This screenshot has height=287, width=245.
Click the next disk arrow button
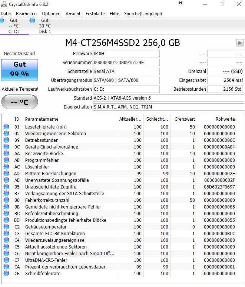tap(240, 43)
